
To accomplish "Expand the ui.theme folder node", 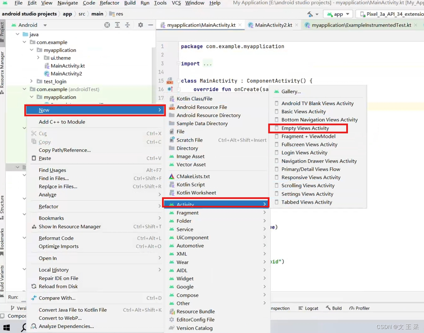I will [38, 58].
